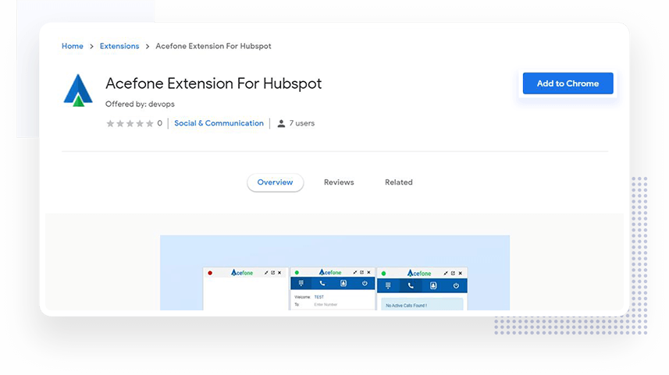Click minimize arrow icon in No Active Calls panel
This screenshot has width=669, height=375.
point(446,273)
